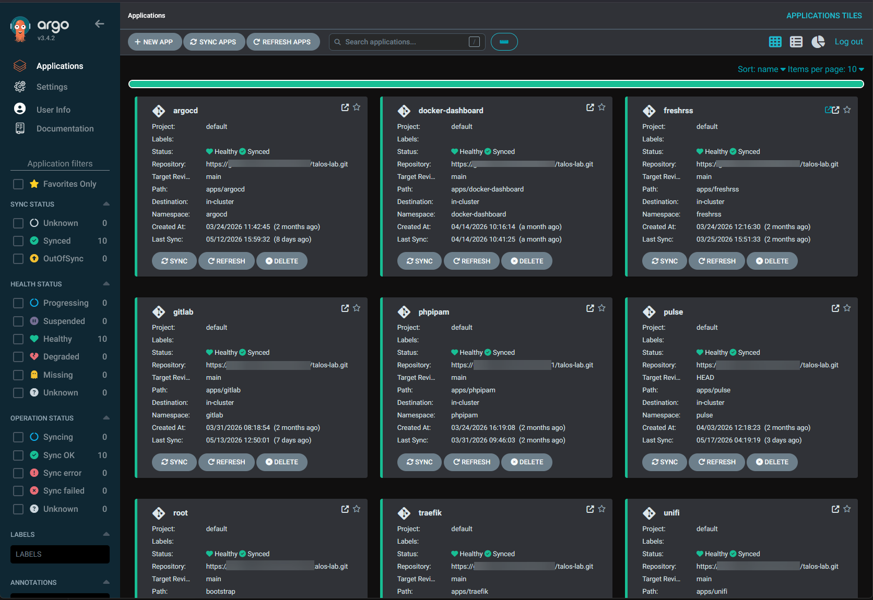Click the green sync status progress bar
Image resolution: width=873 pixels, height=600 pixels.
pyautogui.click(x=496, y=84)
